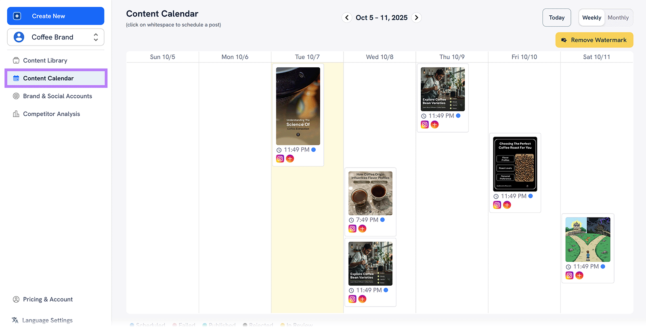Go to the previous week with the left arrow
The width and height of the screenshot is (646, 328).
coord(347,17)
